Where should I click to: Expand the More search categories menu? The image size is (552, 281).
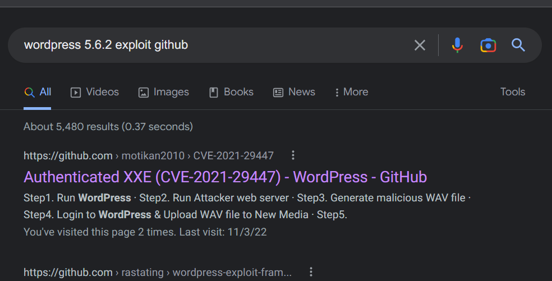coord(351,92)
